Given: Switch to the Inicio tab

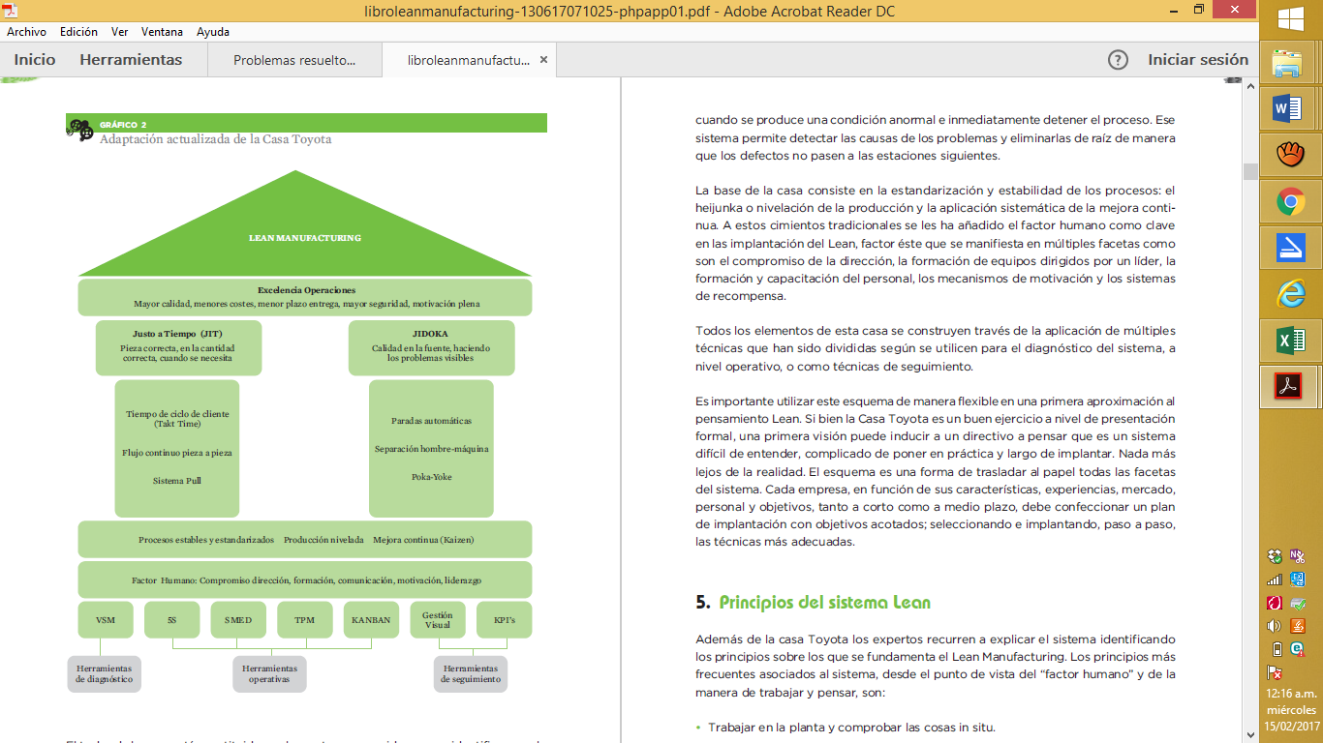Looking at the screenshot, I should 35,60.
